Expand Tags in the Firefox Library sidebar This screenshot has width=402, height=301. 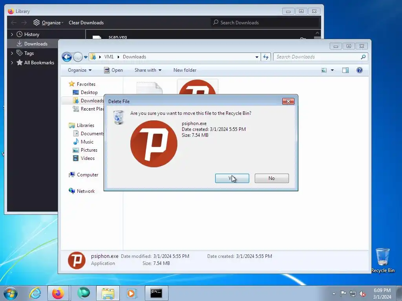pos(12,53)
